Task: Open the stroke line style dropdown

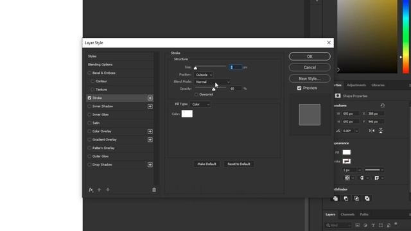Action: click(374, 170)
